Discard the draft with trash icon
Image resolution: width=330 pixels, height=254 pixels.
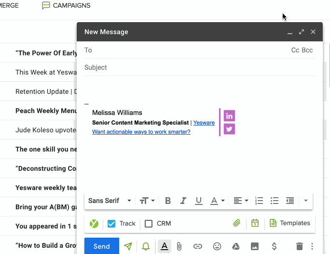(299, 246)
